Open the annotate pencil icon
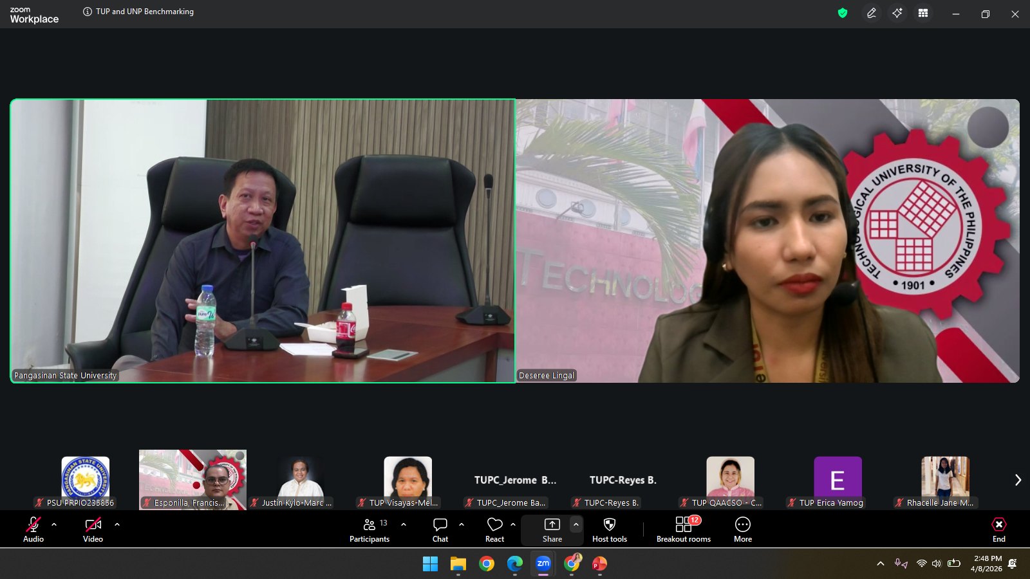The width and height of the screenshot is (1030, 579). (872, 13)
